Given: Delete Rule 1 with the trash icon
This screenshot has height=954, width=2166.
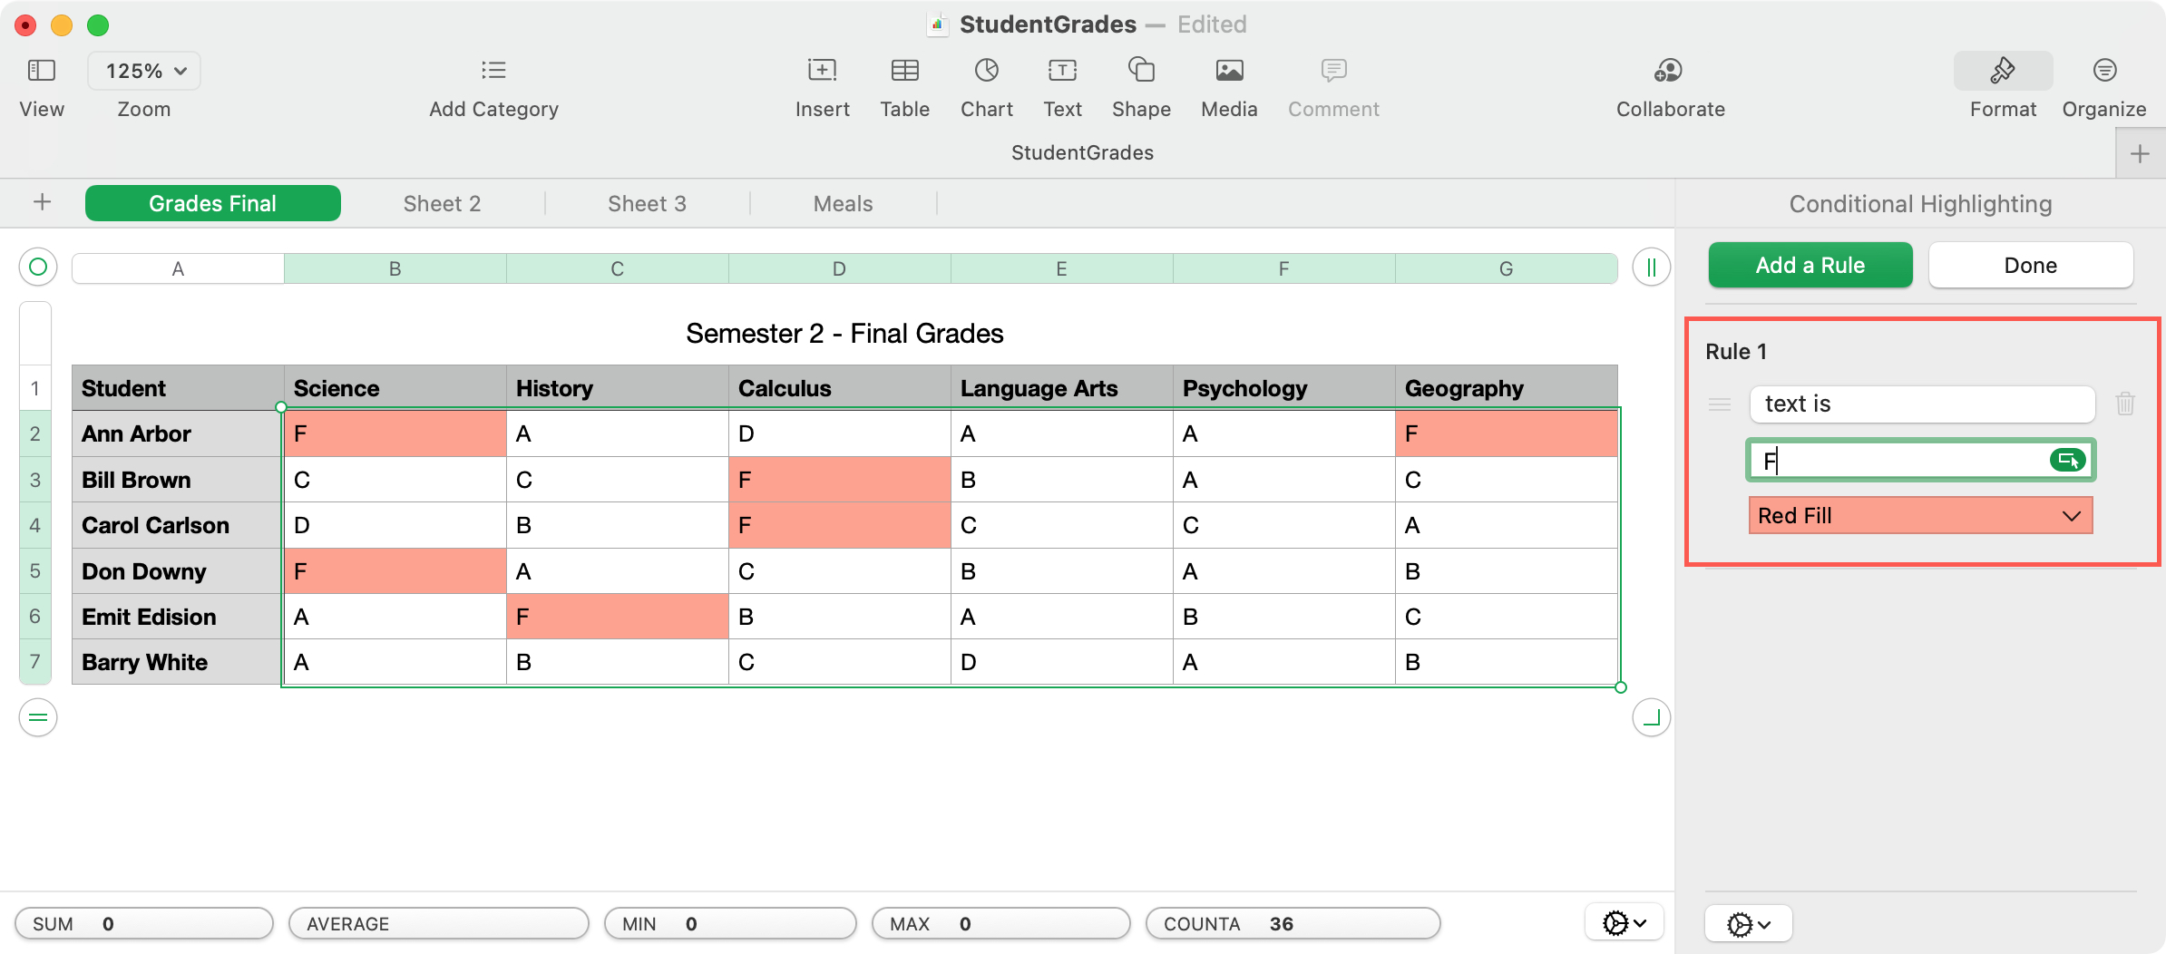Looking at the screenshot, I should tap(2126, 404).
